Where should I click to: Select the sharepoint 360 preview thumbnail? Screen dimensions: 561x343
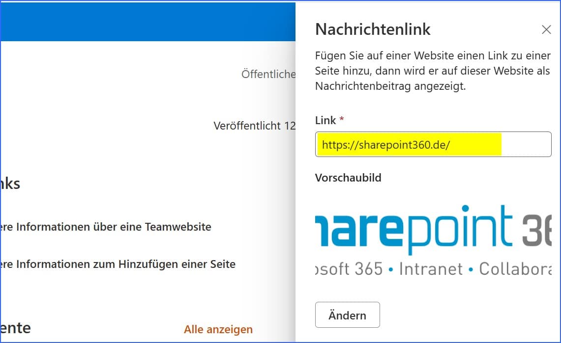433,241
